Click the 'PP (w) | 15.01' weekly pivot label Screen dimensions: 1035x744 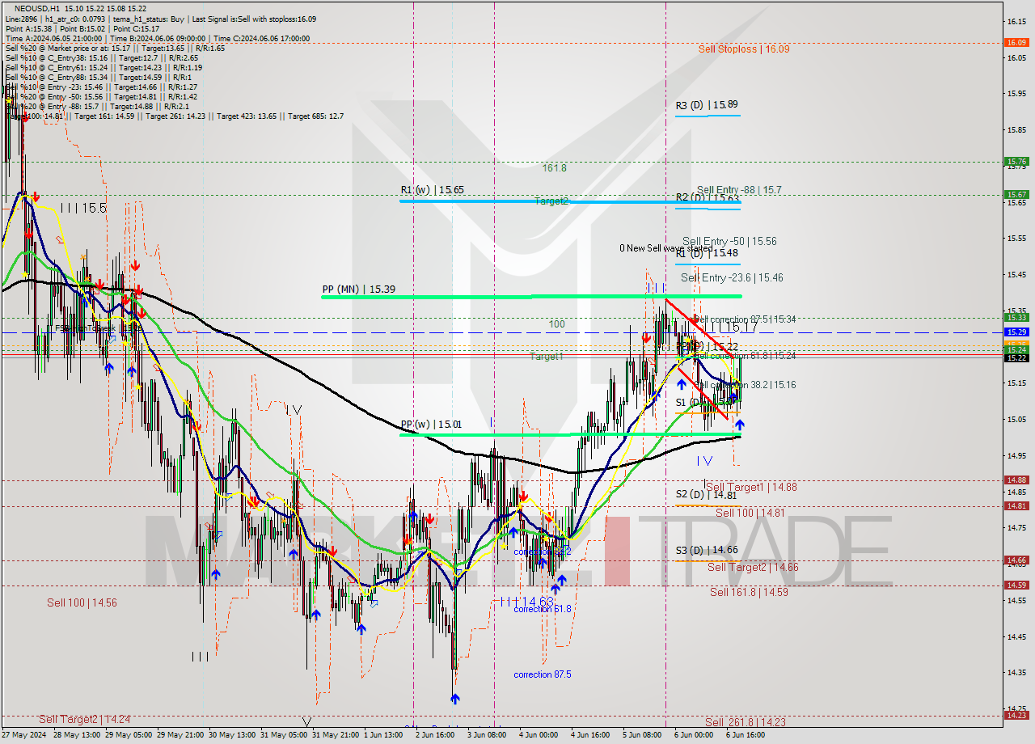click(431, 425)
